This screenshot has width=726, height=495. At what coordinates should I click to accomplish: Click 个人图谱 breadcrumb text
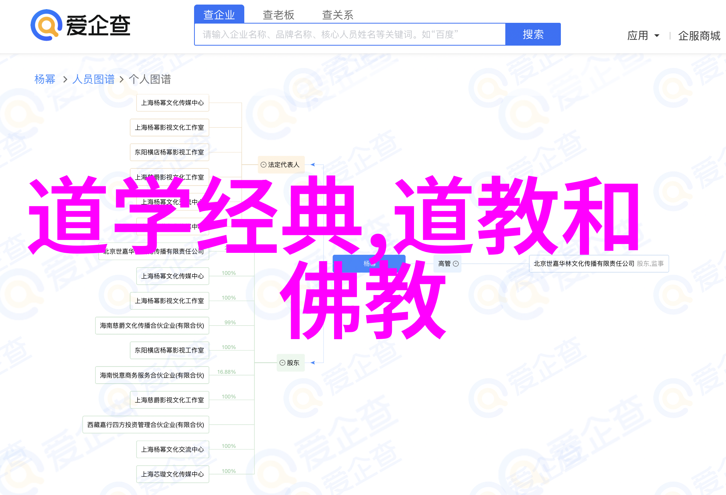[x=150, y=79]
